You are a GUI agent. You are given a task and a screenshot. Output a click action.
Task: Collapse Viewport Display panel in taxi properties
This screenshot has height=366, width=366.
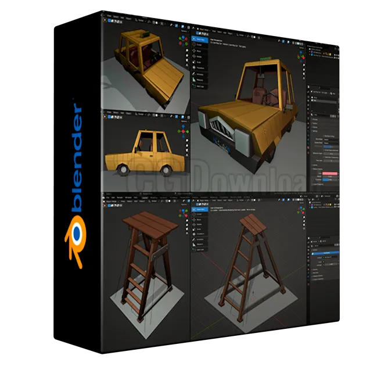coord(317,169)
